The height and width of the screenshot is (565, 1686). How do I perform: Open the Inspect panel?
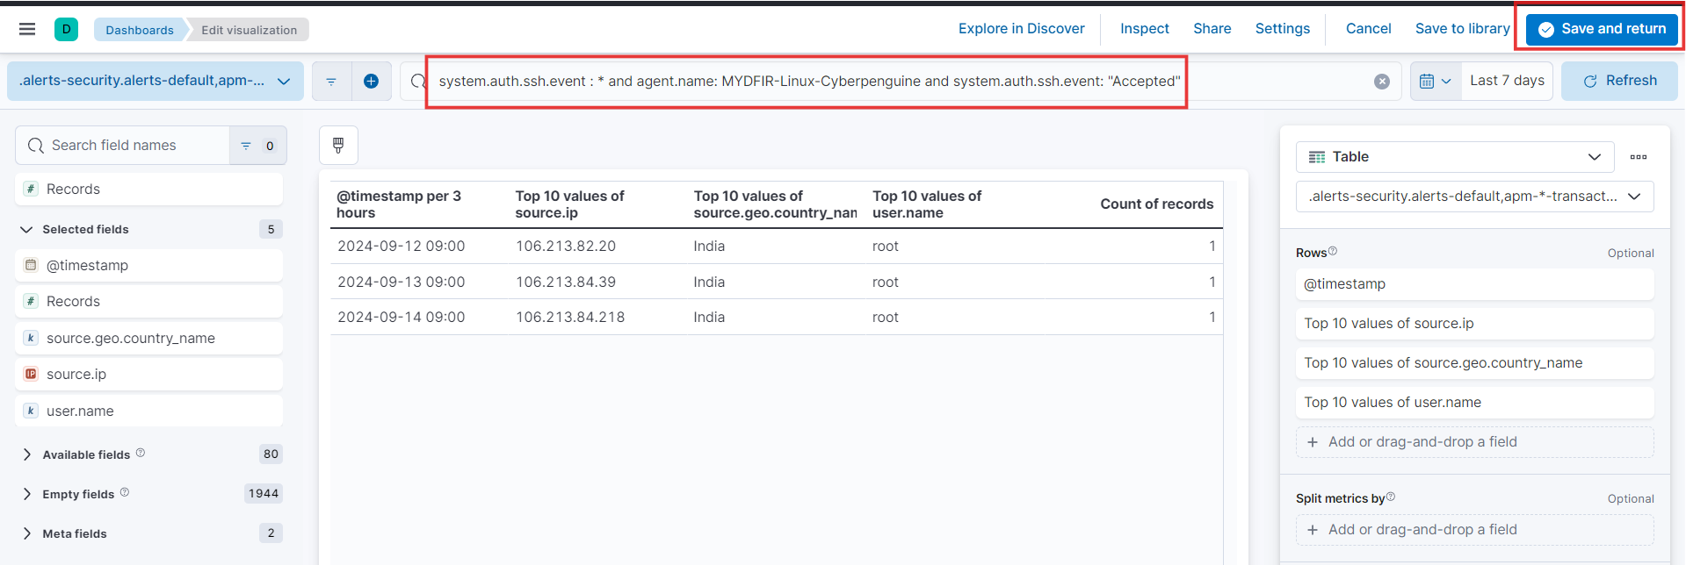click(x=1144, y=29)
